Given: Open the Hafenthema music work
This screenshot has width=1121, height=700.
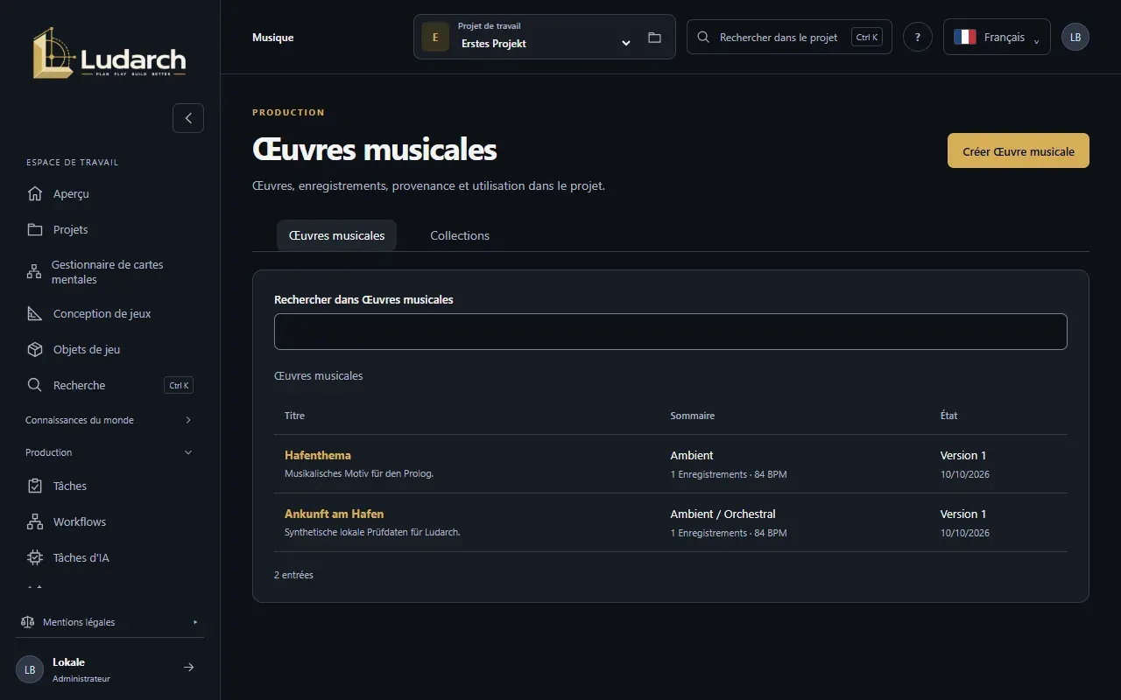Looking at the screenshot, I should (318, 455).
